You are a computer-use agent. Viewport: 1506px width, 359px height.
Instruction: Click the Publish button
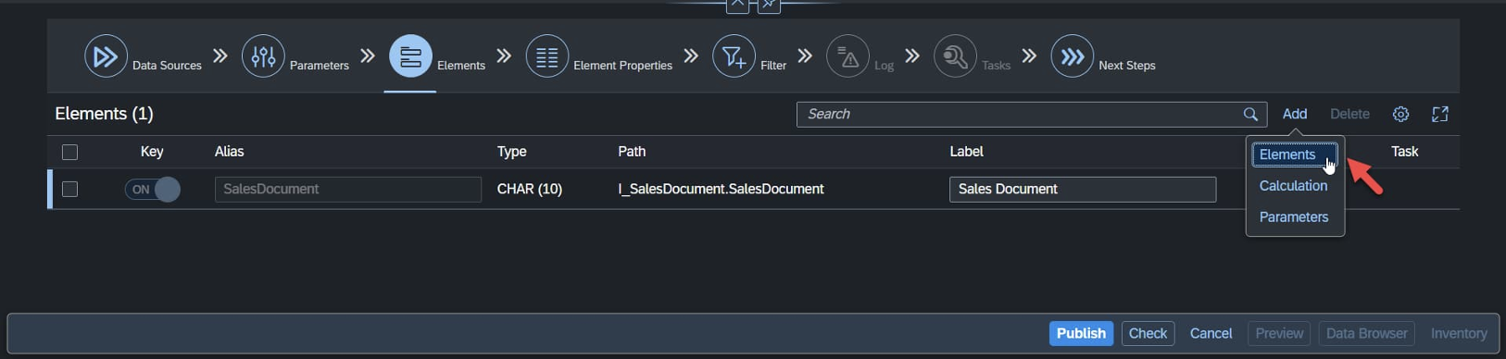coord(1081,333)
